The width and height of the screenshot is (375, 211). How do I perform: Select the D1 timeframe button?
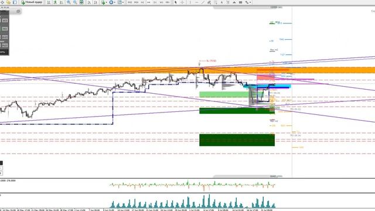155,2
